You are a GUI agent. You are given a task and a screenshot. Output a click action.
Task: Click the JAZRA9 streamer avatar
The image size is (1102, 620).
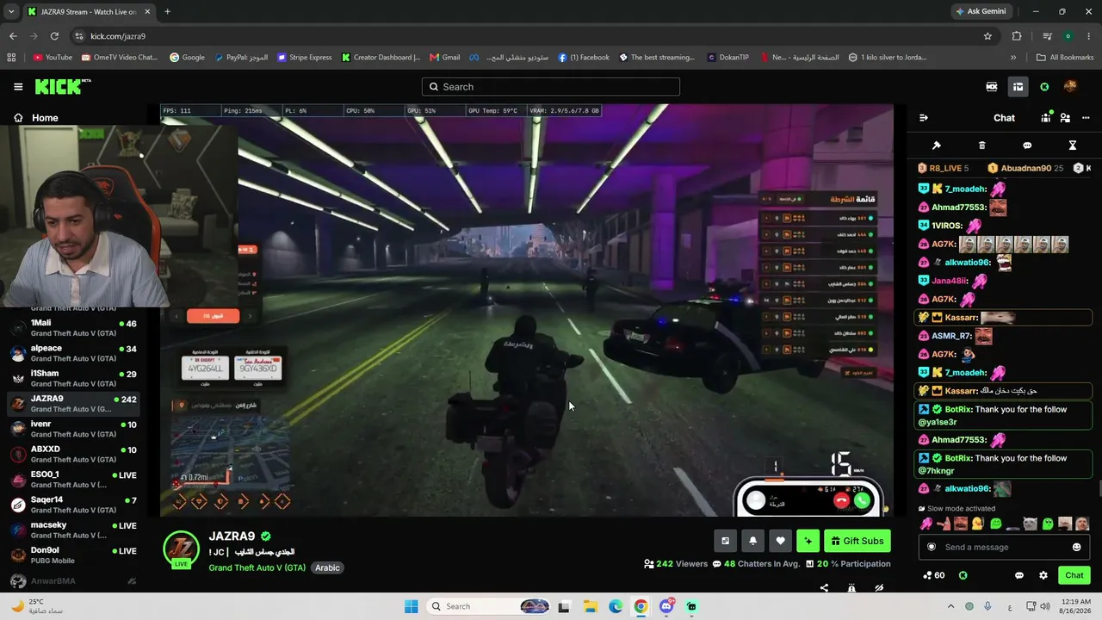click(181, 549)
